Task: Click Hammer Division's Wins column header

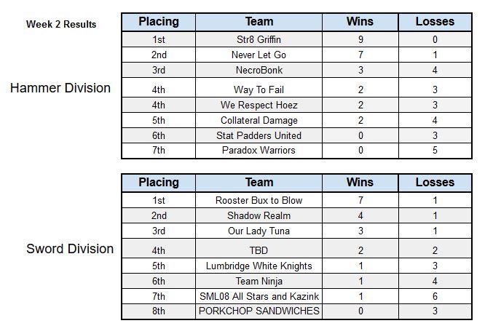Action: coord(360,22)
